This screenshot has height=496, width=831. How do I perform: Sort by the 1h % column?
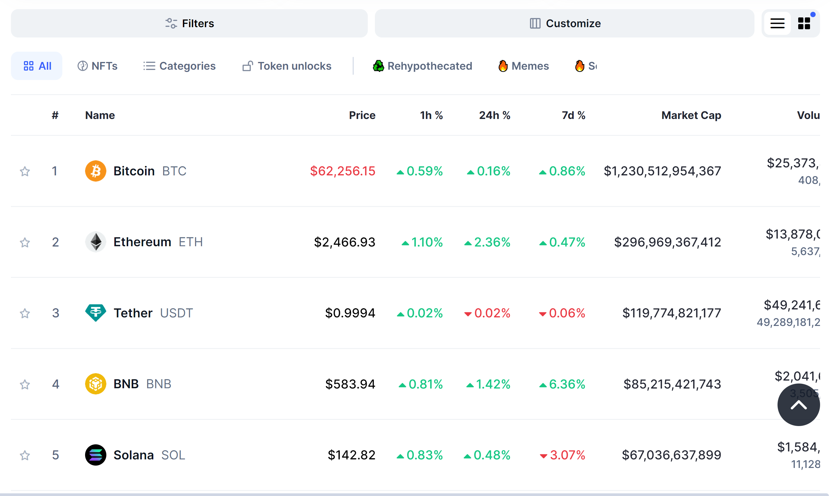pyautogui.click(x=432, y=115)
